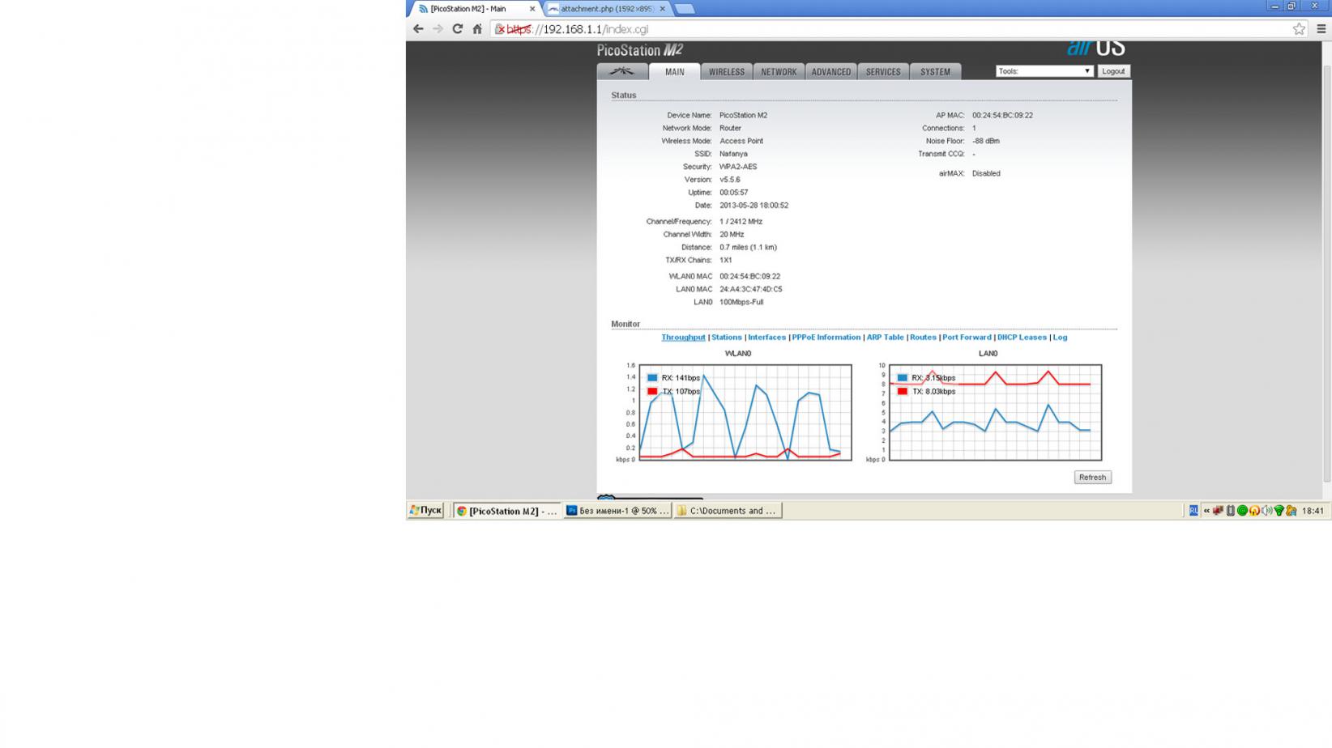Click the browser home icon

tap(477, 29)
